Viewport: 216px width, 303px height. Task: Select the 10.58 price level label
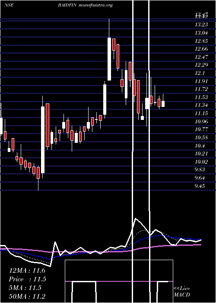201,138
